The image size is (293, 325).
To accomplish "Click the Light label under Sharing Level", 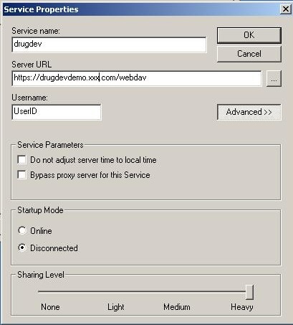I will (x=116, y=307).
